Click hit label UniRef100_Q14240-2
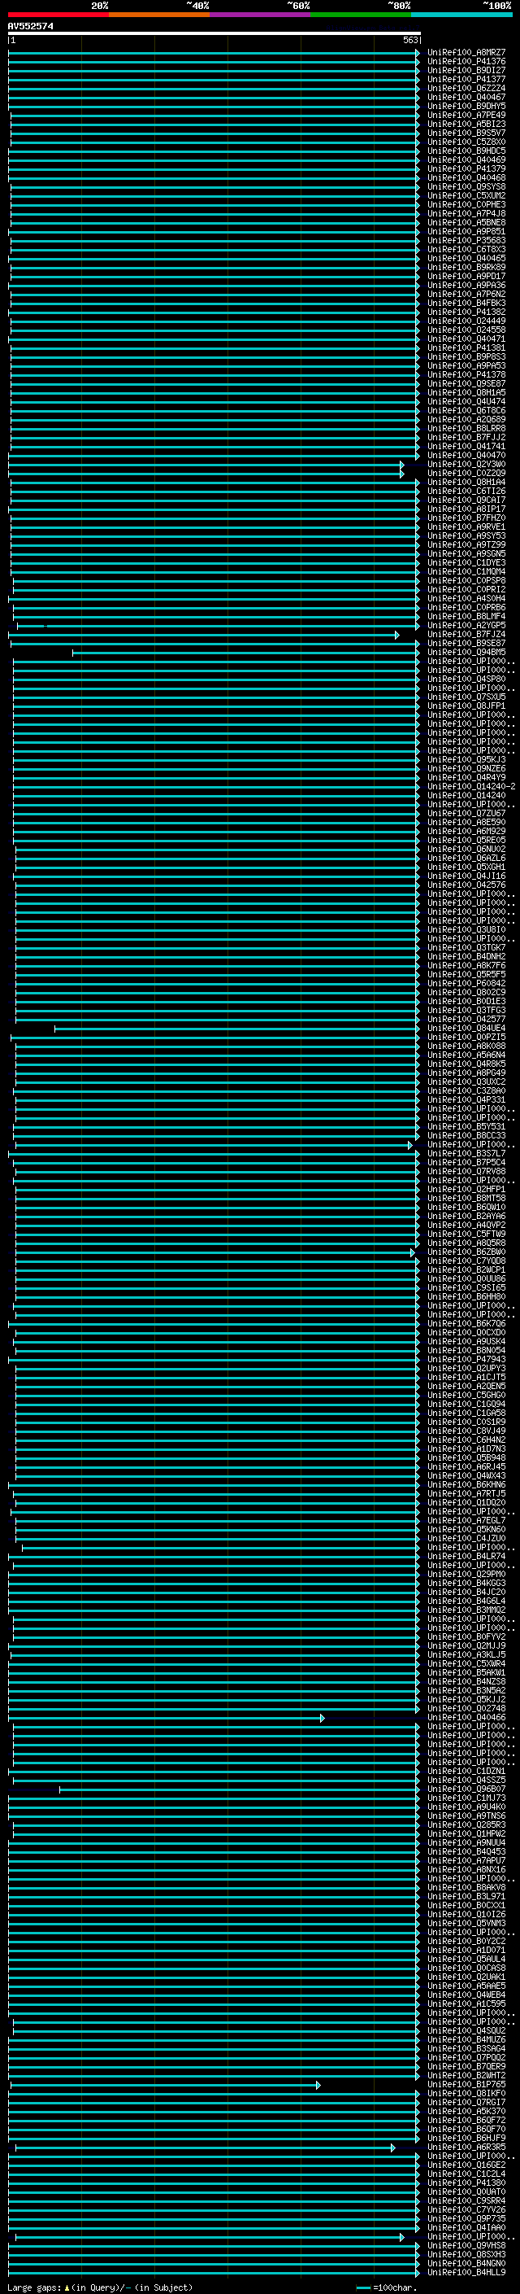Image resolution: width=520 pixels, height=2294 pixels. (x=471, y=786)
